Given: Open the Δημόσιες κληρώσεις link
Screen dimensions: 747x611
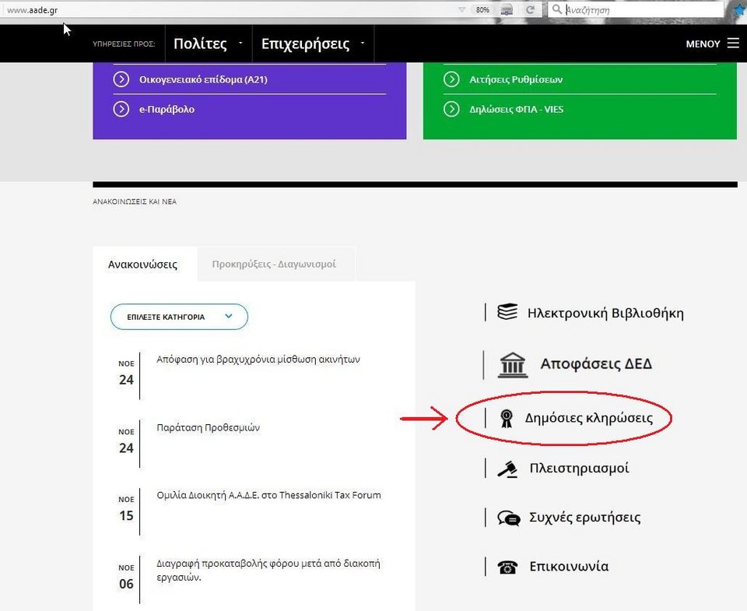Looking at the screenshot, I should (x=588, y=419).
